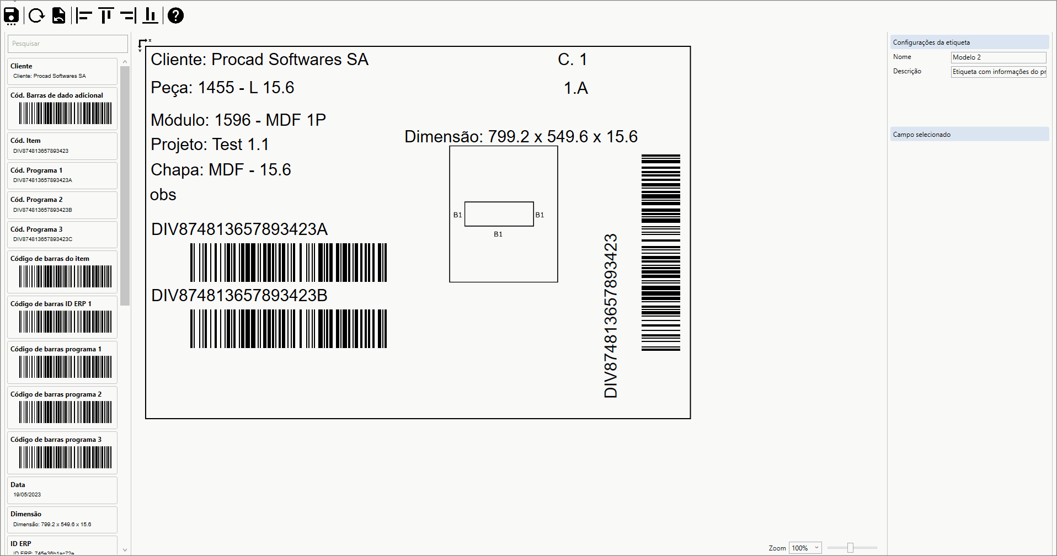
Task: Select Código de barras programa 1 card
Action: pyautogui.click(x=62, y=362)
